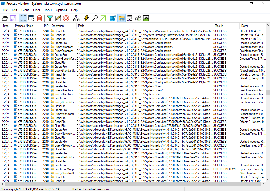The image size is (270, 191).
Task: Open the Help menu
Action: 74,10
